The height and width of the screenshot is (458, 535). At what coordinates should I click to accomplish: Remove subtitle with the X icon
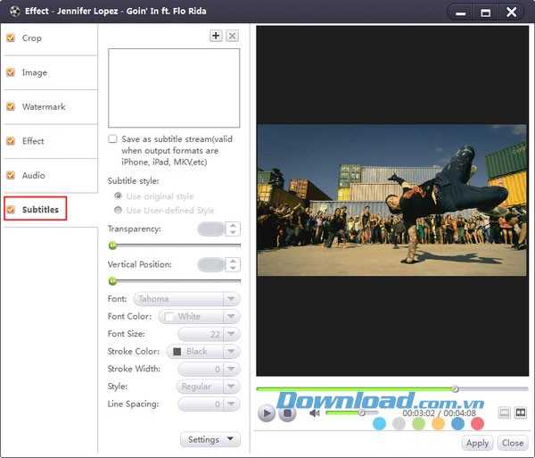point(232,36)
